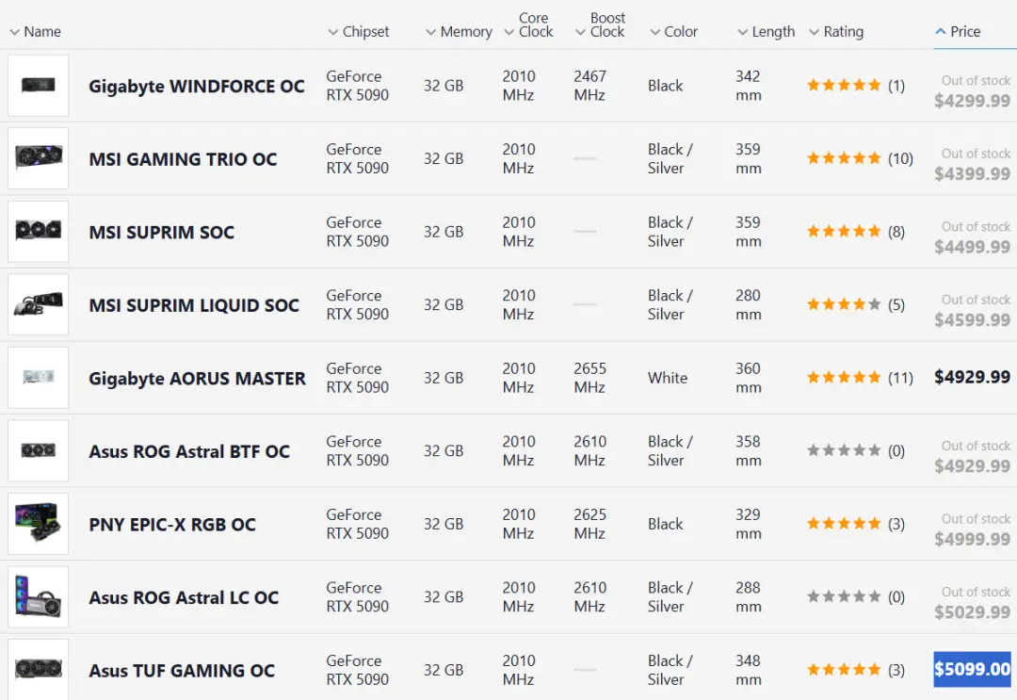
Task: Open the Gigabyte WINDFORCE OC product page
Action: (197, 87)
